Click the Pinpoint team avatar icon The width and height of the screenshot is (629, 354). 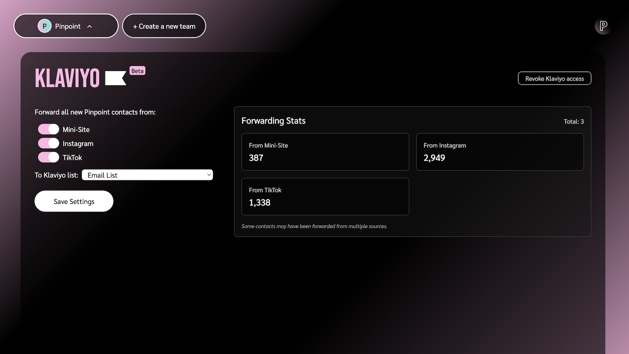pyautogui.click(x=45, y=26)
